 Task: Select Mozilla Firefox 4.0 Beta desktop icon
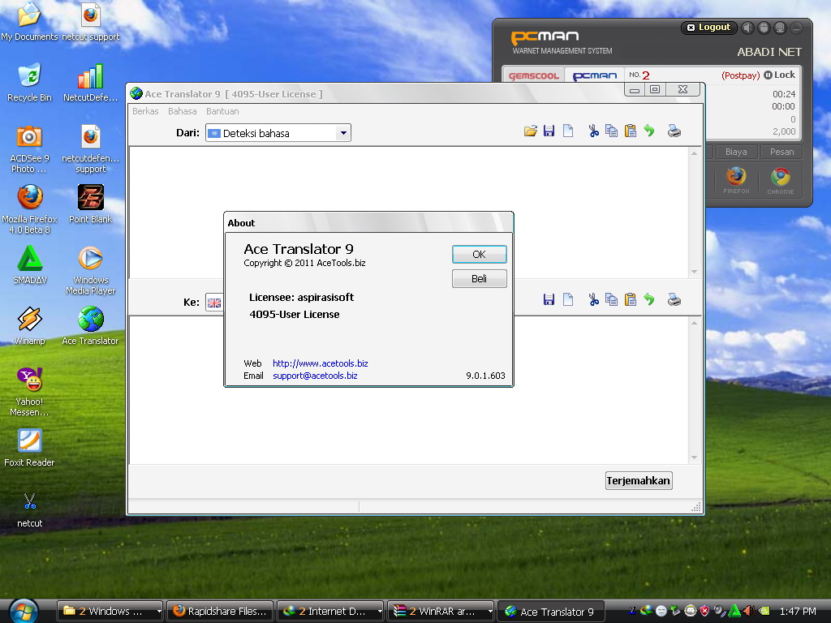30,208
